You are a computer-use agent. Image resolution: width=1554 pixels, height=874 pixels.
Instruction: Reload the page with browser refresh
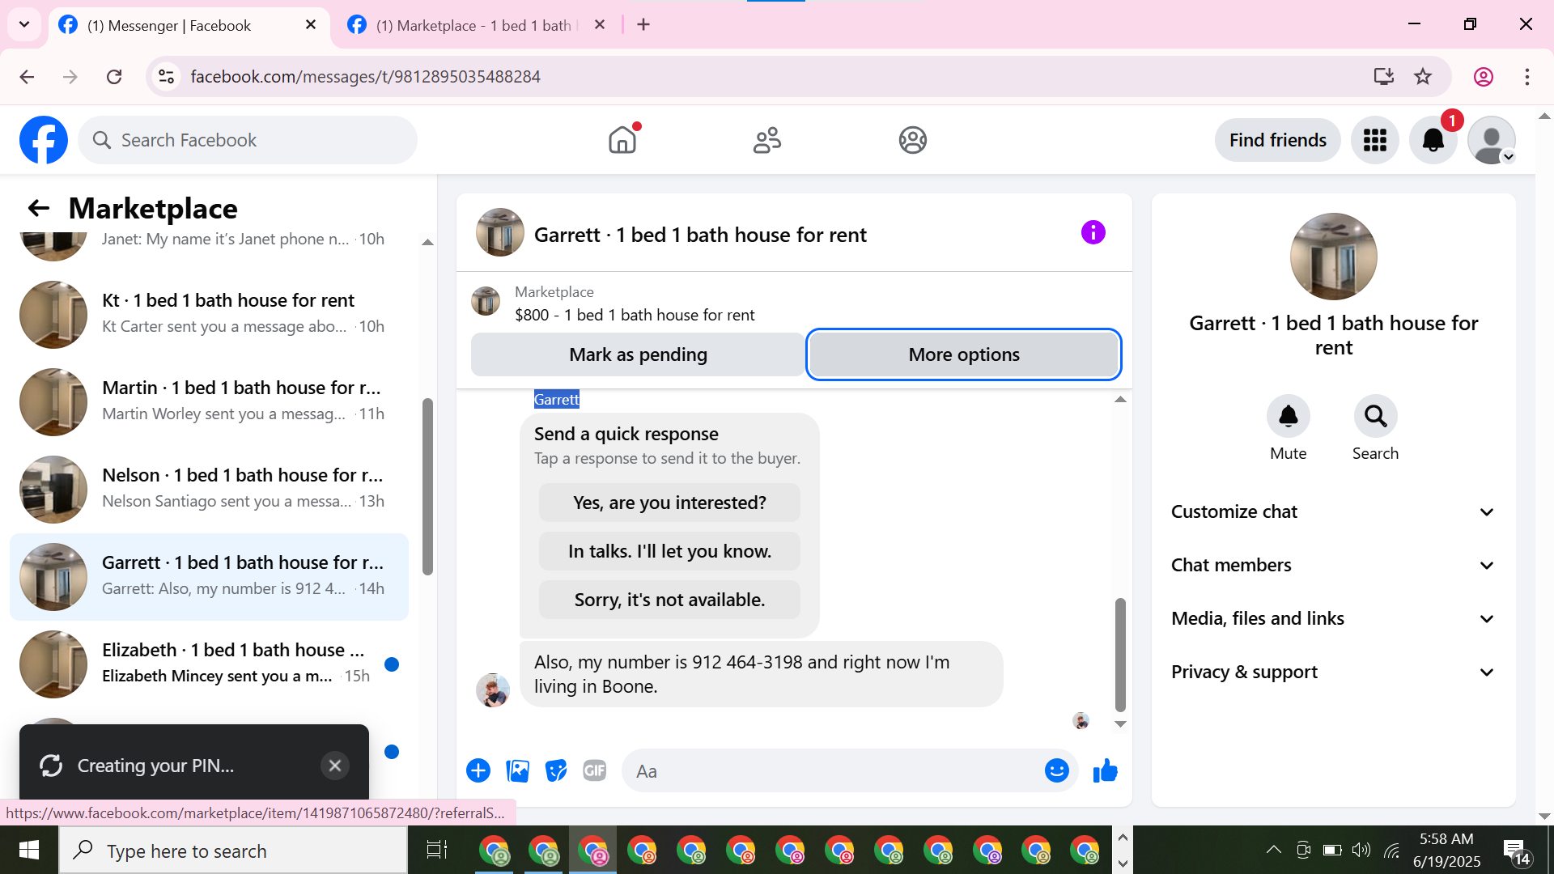pos(114,76)
